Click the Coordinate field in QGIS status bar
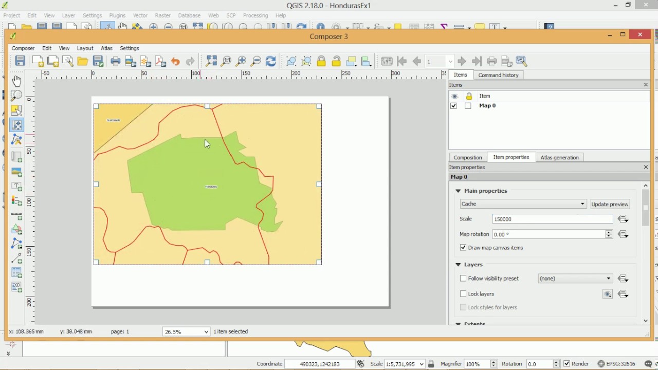This screenshot has width=658, height=370. tap(320, 364)
